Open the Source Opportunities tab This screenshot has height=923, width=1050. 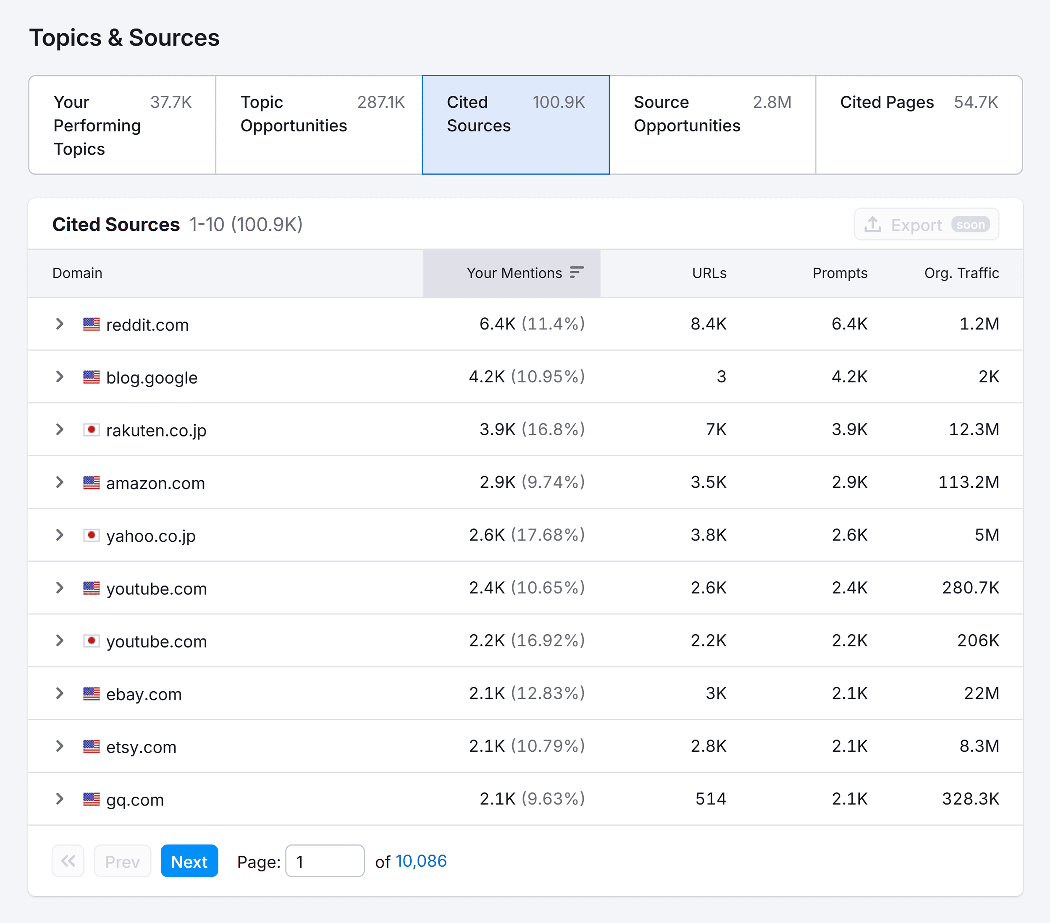click(x=713, y=125)
